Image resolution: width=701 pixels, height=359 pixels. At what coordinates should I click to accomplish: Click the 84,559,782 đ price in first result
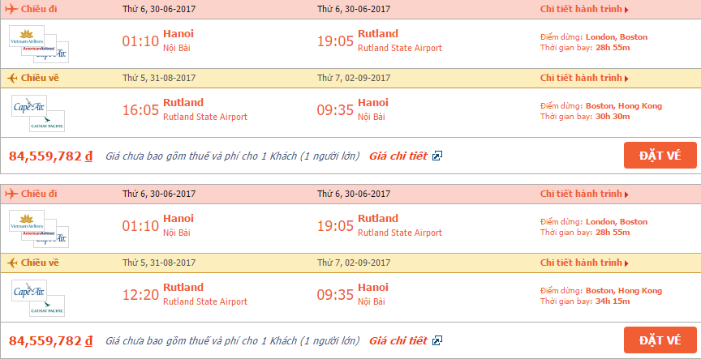point(50,156)
